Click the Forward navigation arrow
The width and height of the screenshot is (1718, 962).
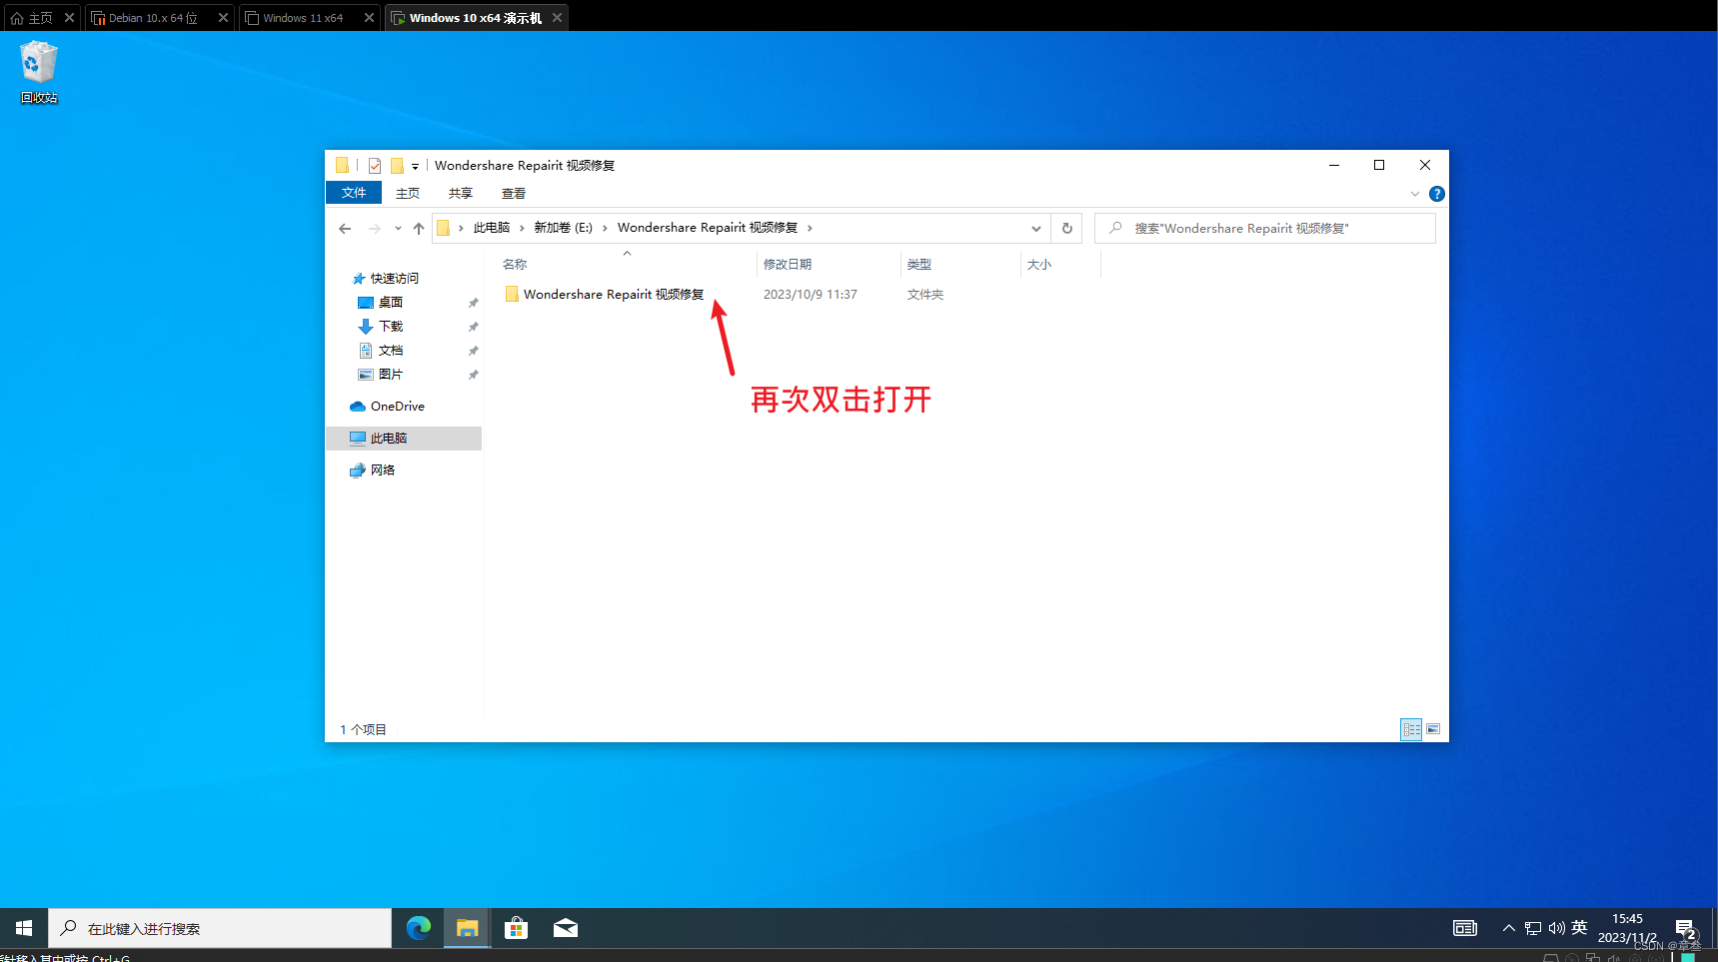point(374,229)
